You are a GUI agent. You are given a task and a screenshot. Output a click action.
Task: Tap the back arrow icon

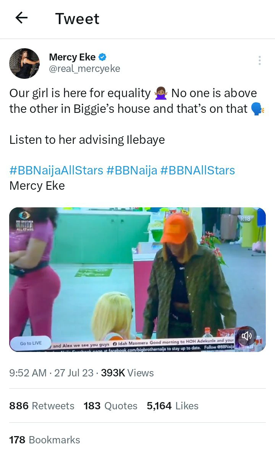click(x=21, y=18)
